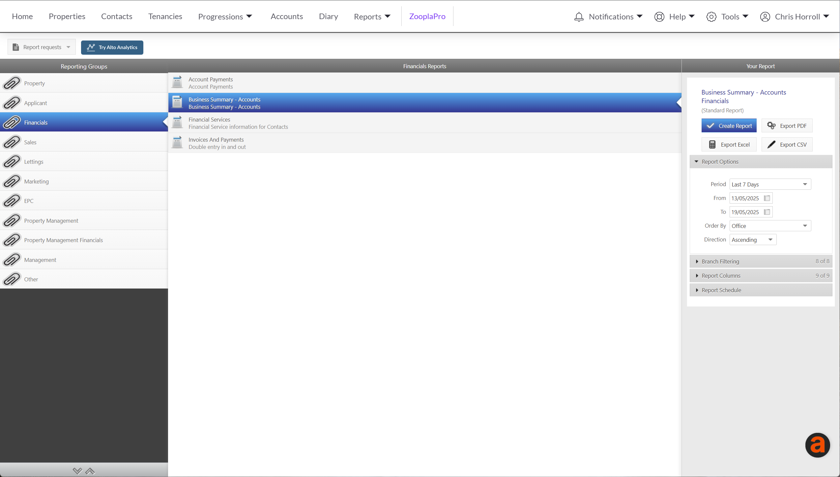Select the Financial Services report row
840x477 pixels.
(425, 123)
